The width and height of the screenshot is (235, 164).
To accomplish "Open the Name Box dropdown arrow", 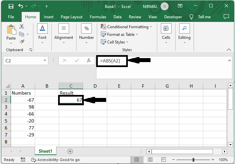I will tap(45, 60).
